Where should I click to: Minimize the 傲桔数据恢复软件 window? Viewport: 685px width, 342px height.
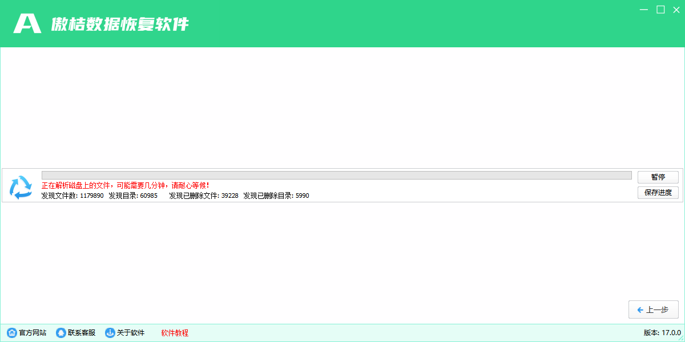click(644, 9)
